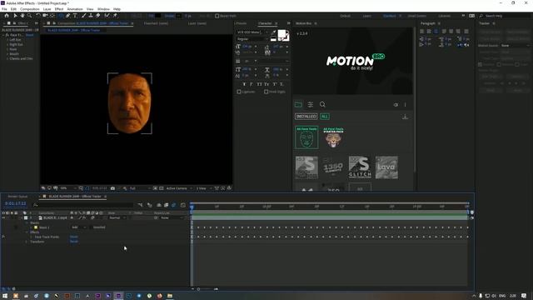Click Reset next to Transform
The width and height of the screenshot is (533, 300).
[x=74, y=242]
